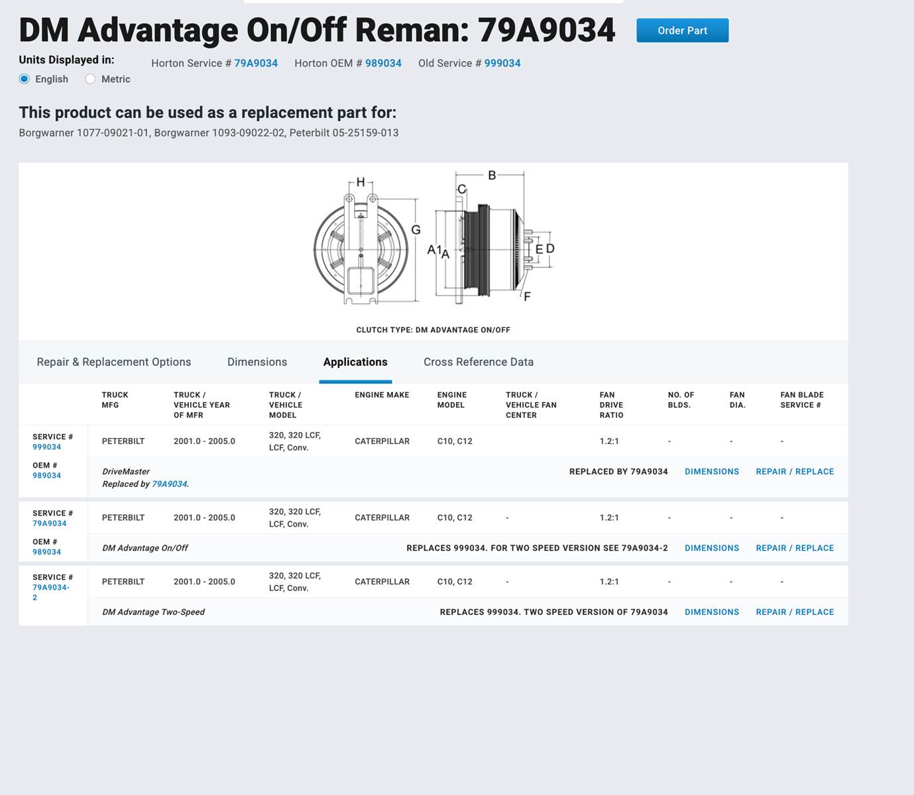Click OEM number 989034 in second row

click(46, 552)
